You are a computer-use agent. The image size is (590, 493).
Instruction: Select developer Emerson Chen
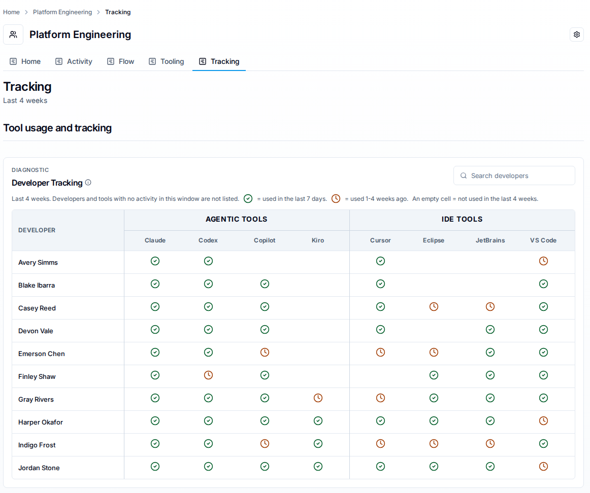coord(42,354)
